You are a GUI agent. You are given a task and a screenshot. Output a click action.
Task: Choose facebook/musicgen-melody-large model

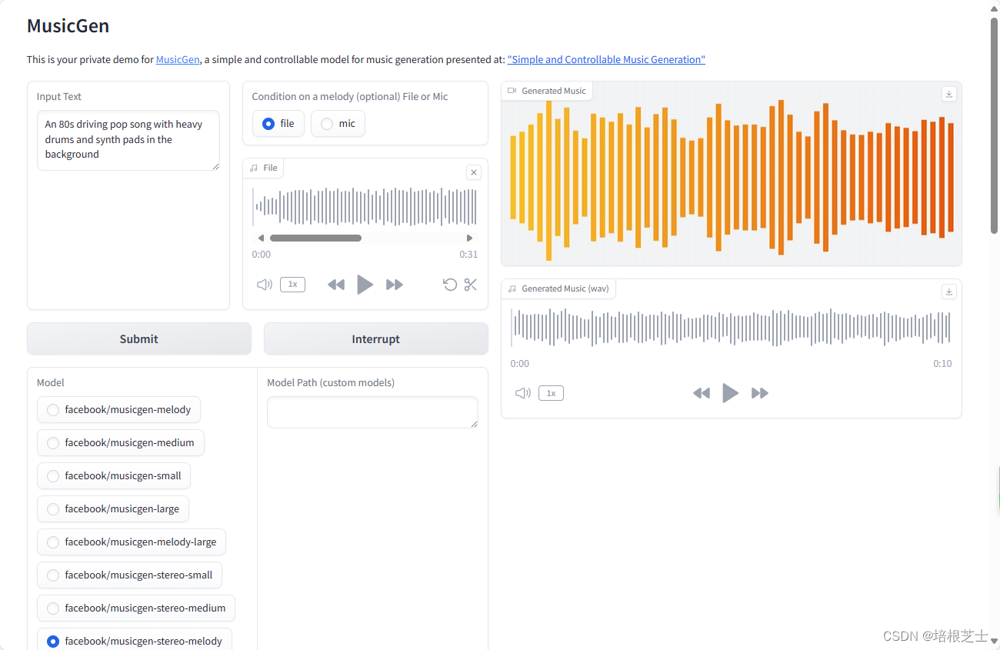click(132, 542)
